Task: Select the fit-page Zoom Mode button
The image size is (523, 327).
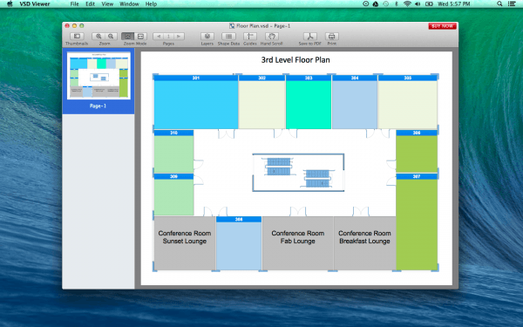Action: pyautogui.click(x=128, y=37)
